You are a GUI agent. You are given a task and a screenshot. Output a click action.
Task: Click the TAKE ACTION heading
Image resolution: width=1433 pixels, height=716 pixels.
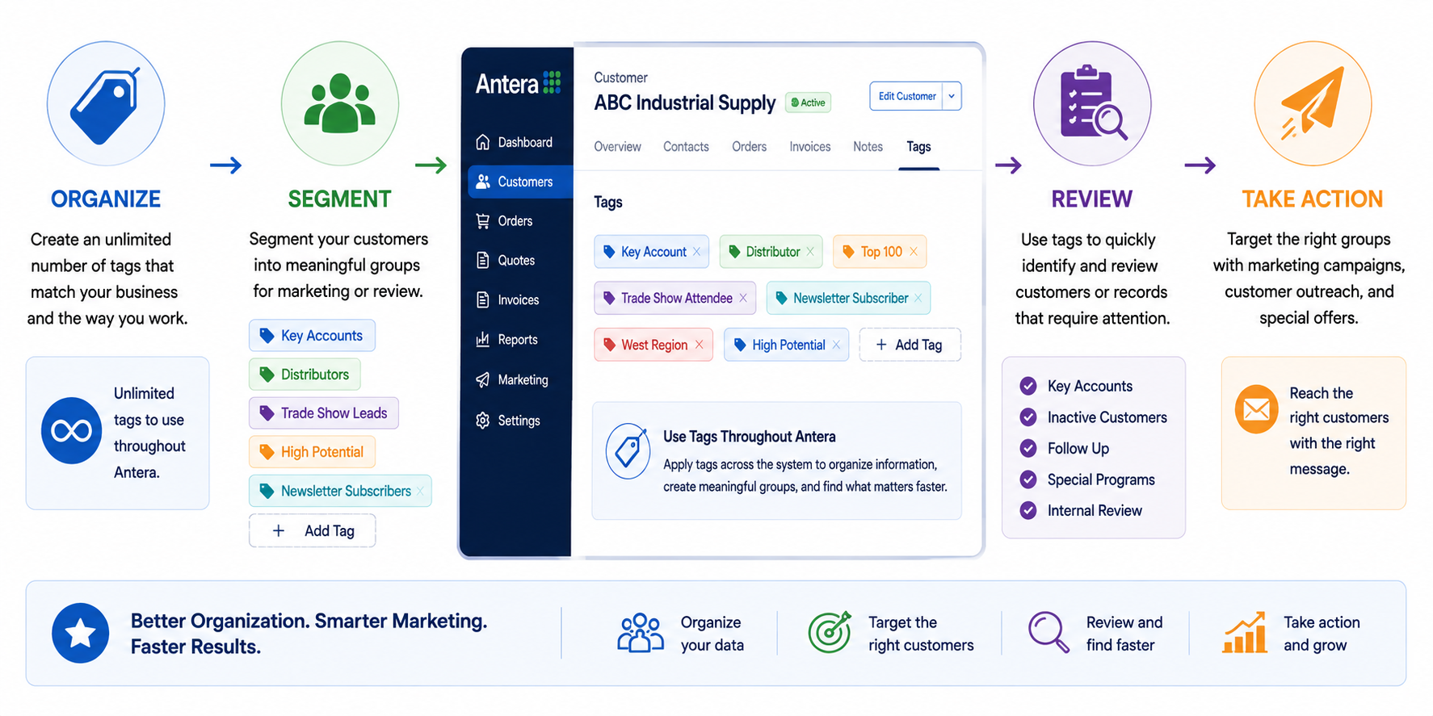click(1313, 199)
